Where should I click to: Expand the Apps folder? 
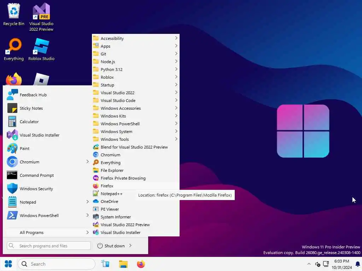(135, 46)
